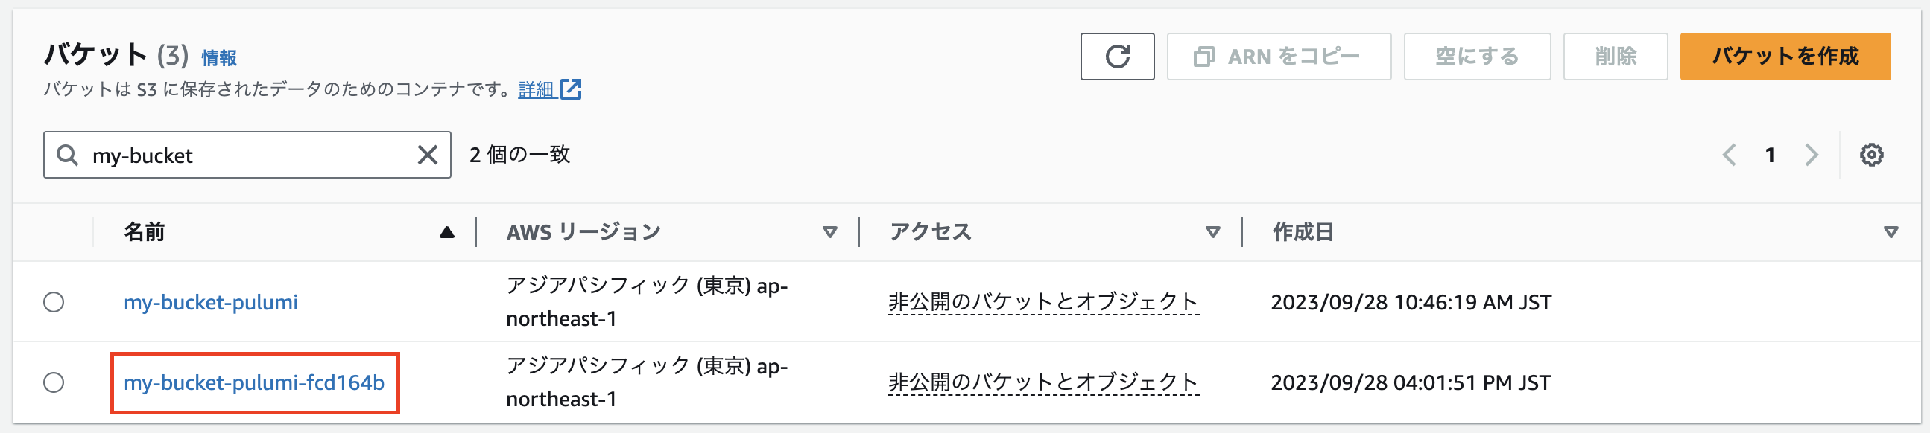This screenshot has width=1930, height=433.
Task: Go to next page chevron
Action: coord(1812,155)
